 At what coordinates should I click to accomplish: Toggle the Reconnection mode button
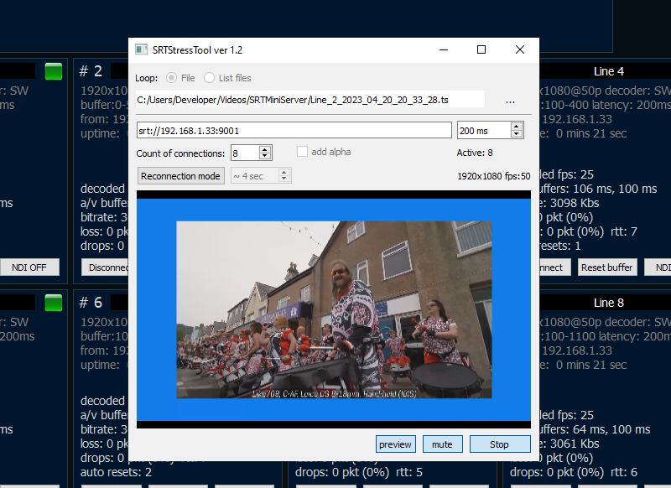click(180, 176)
